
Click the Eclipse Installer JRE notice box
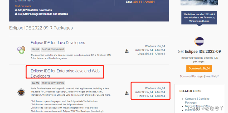(199, 18)
